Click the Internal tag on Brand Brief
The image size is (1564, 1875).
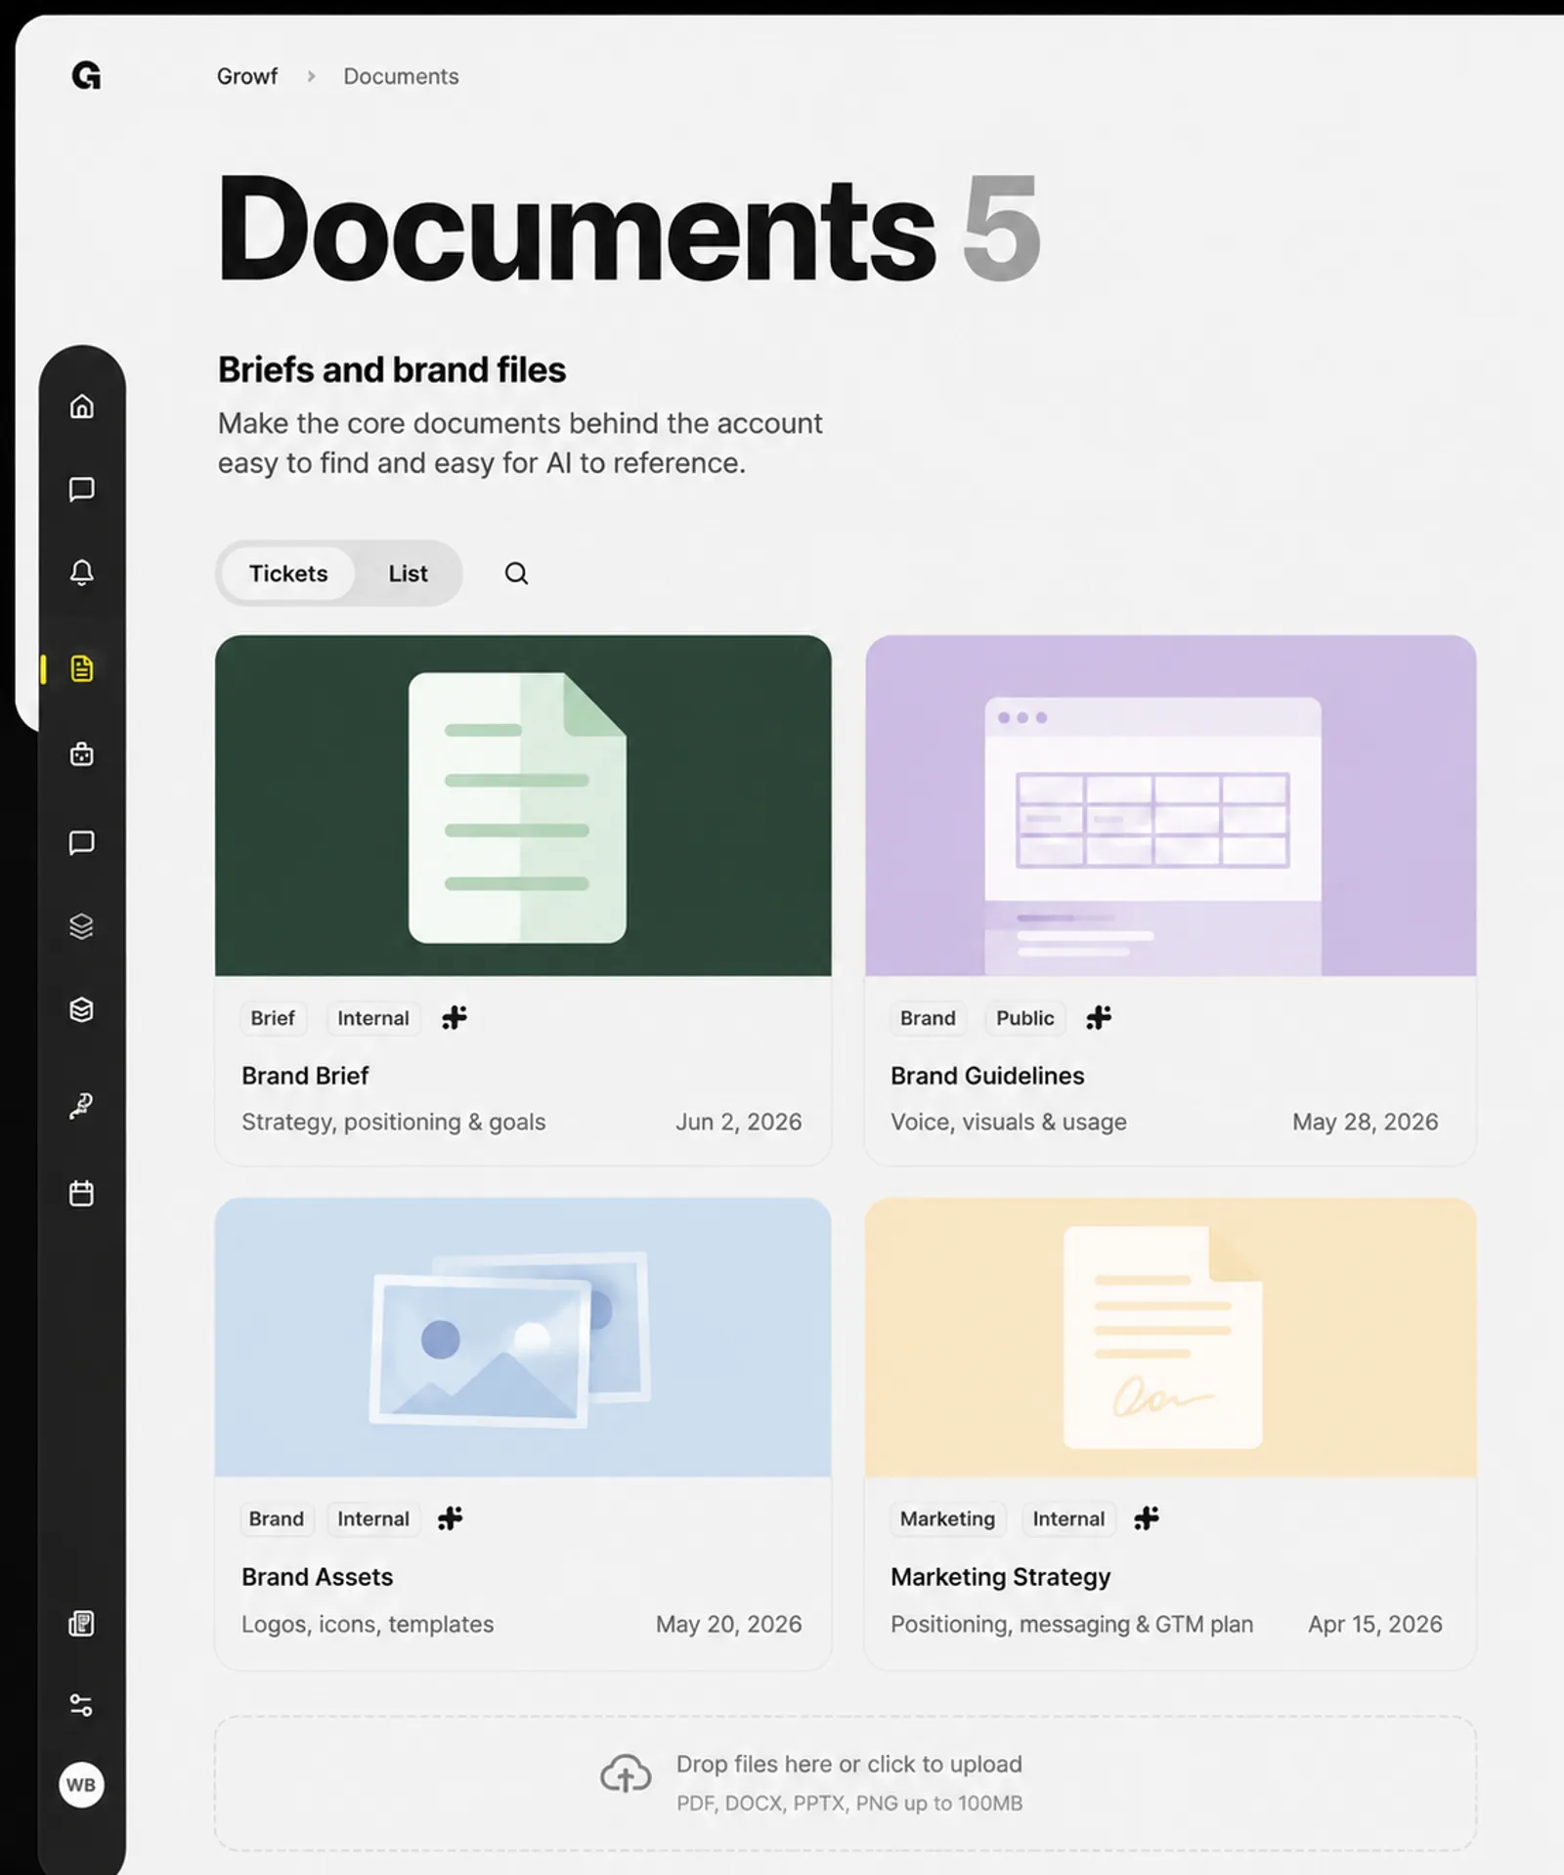coord(373,1018)
